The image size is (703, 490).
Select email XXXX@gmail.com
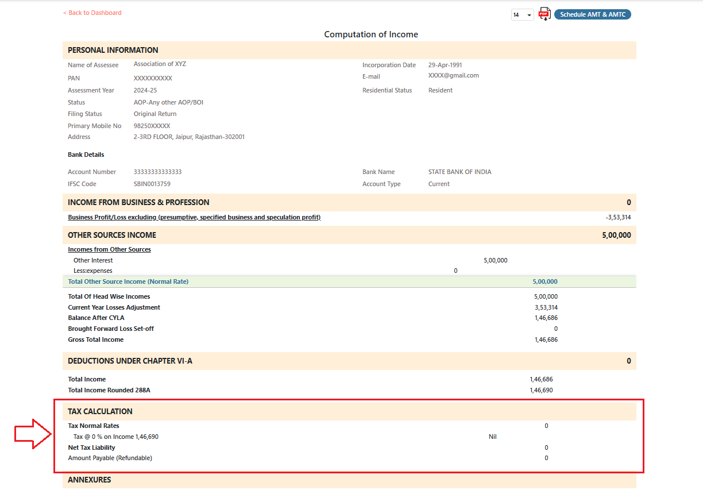[x=454, y=75]
